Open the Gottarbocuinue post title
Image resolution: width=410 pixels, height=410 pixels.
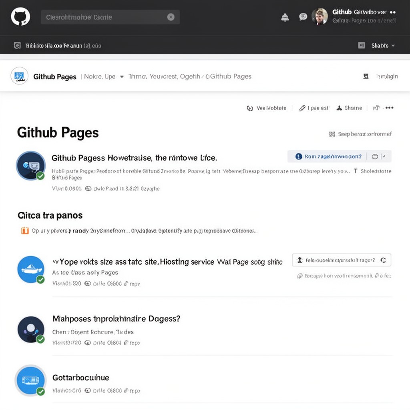click(80, 378)
